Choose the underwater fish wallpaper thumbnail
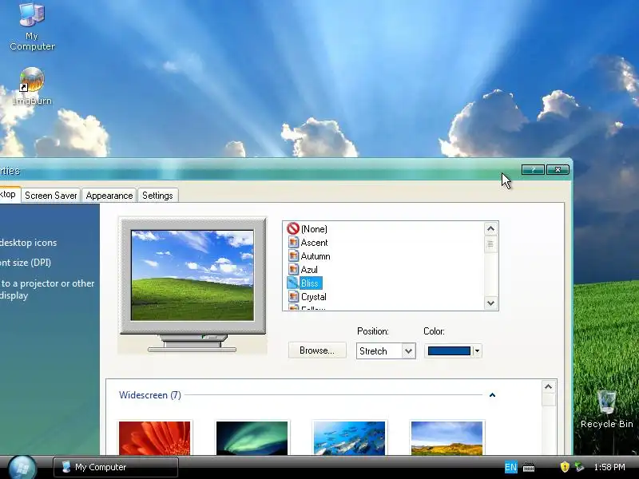 pos(349,438)
